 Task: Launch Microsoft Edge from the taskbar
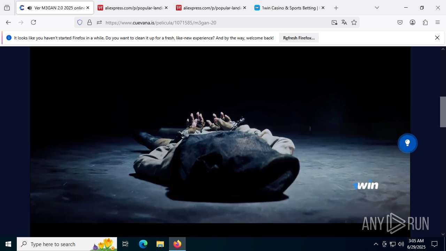(143, 244)
